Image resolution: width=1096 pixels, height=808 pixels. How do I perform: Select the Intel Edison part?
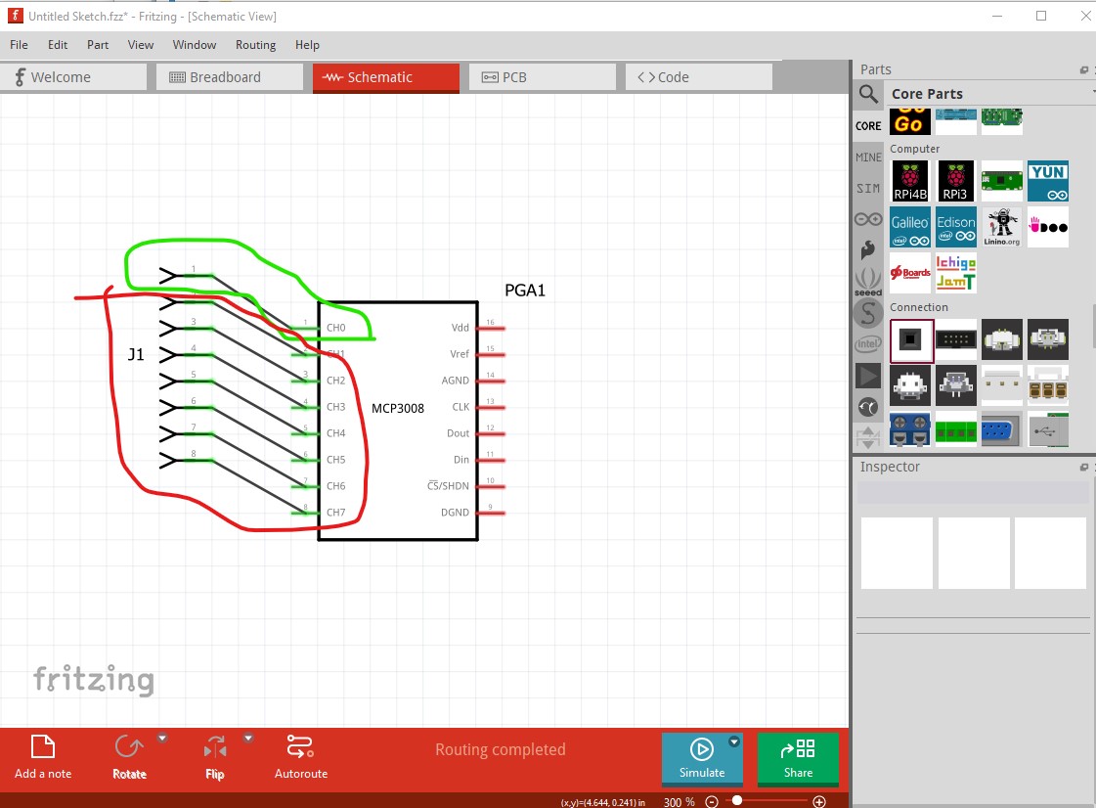pos(955,227)
